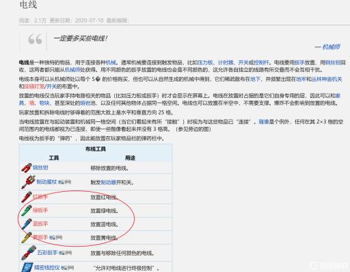Click the blue wrench icon
The image size is (350, 272).
tap(27, 224)
